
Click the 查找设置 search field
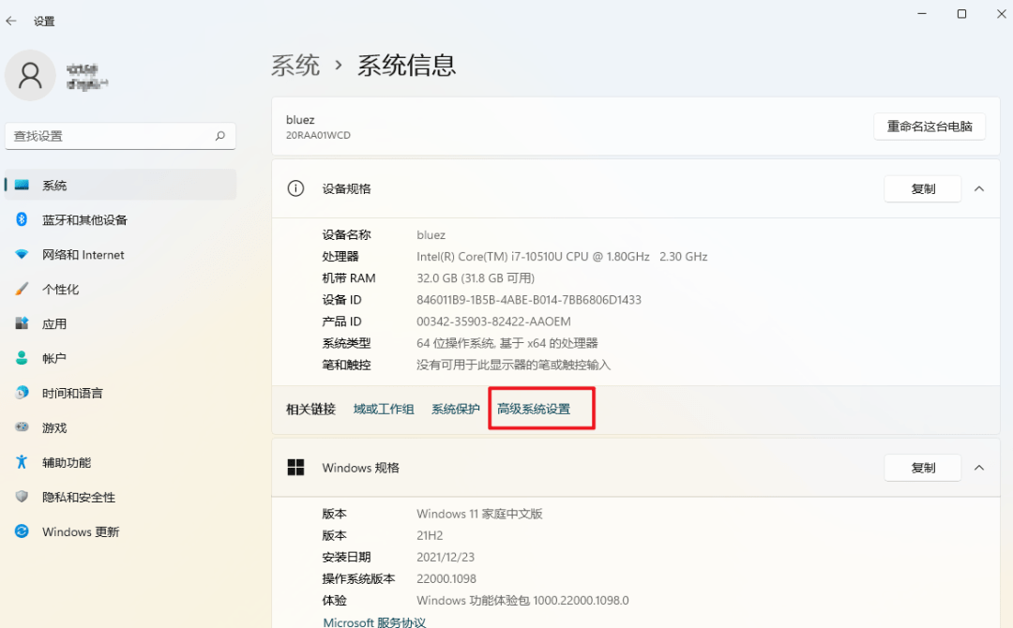pyautogui.click(x=121, y=136)
